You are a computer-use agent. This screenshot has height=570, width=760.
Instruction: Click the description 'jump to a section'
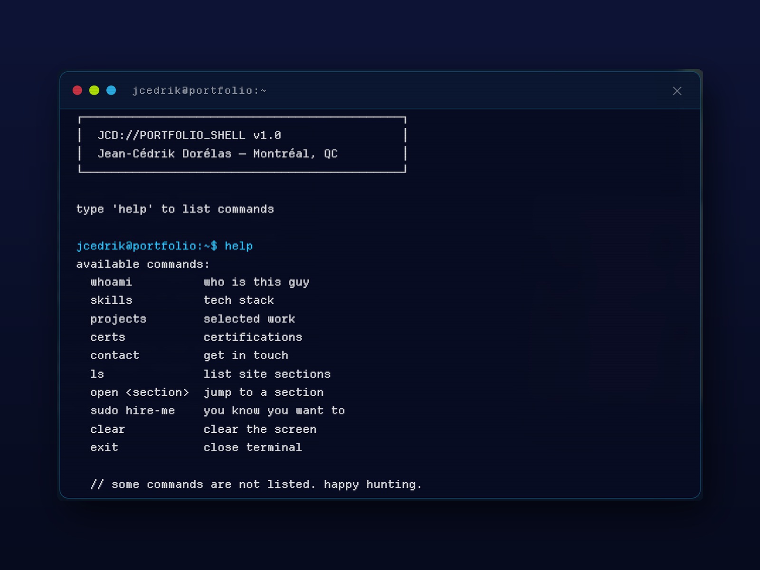click(x=264, y=392)
